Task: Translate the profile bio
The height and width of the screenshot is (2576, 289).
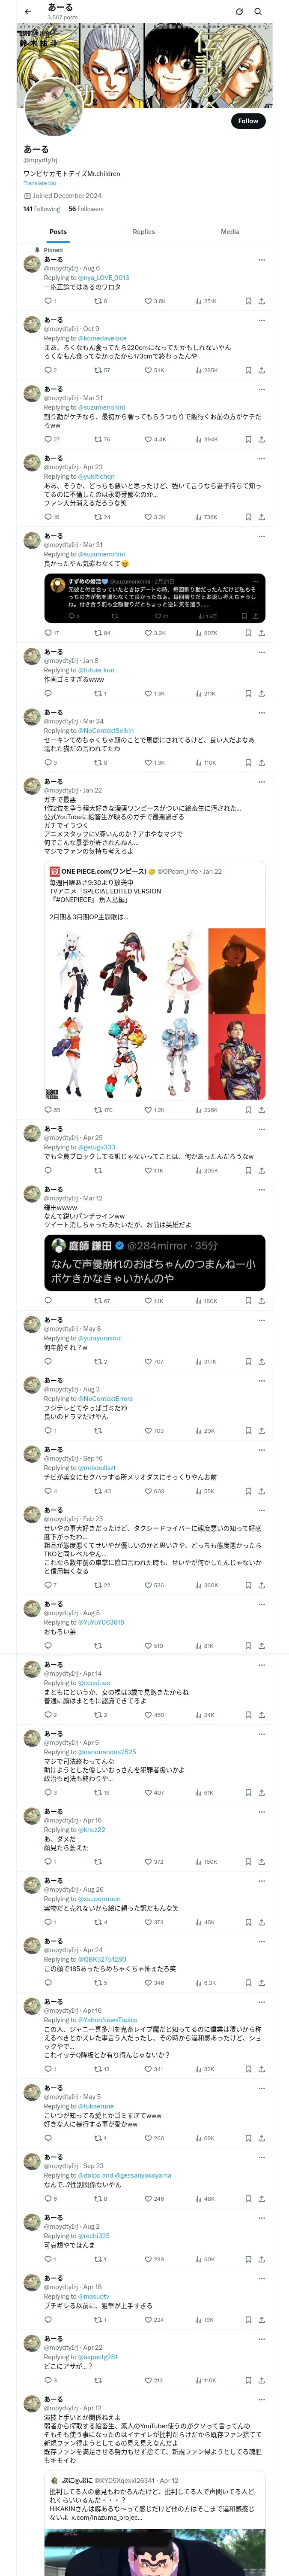Action: [40, 183]
